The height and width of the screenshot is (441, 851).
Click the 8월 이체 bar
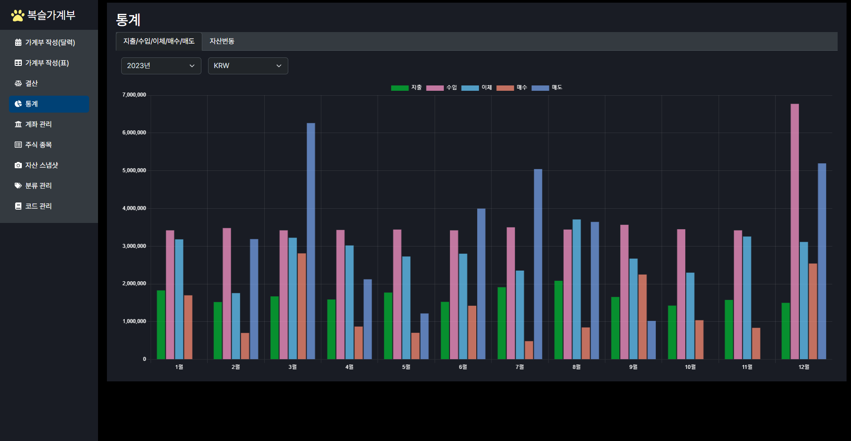point(577,289)
